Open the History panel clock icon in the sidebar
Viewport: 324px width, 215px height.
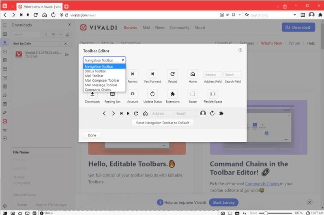[x=5, y=51]
